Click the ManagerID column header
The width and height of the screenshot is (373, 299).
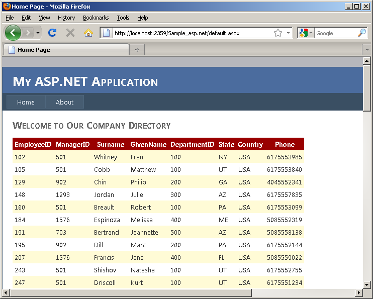click(x=72, y=144)
